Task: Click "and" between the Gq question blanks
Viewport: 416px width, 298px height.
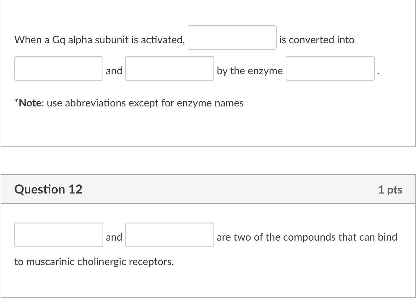Action: coord(114,71)
